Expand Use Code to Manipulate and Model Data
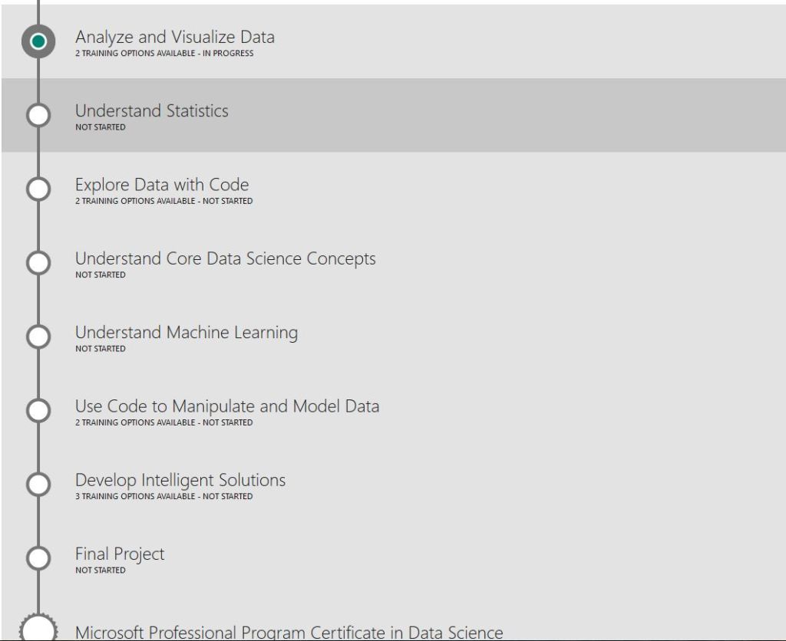Screen dimensions: 786x641 [226, 406]
